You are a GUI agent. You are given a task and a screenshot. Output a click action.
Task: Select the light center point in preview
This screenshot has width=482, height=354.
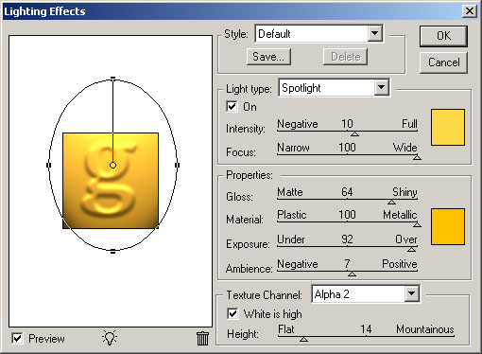[112, 165]
